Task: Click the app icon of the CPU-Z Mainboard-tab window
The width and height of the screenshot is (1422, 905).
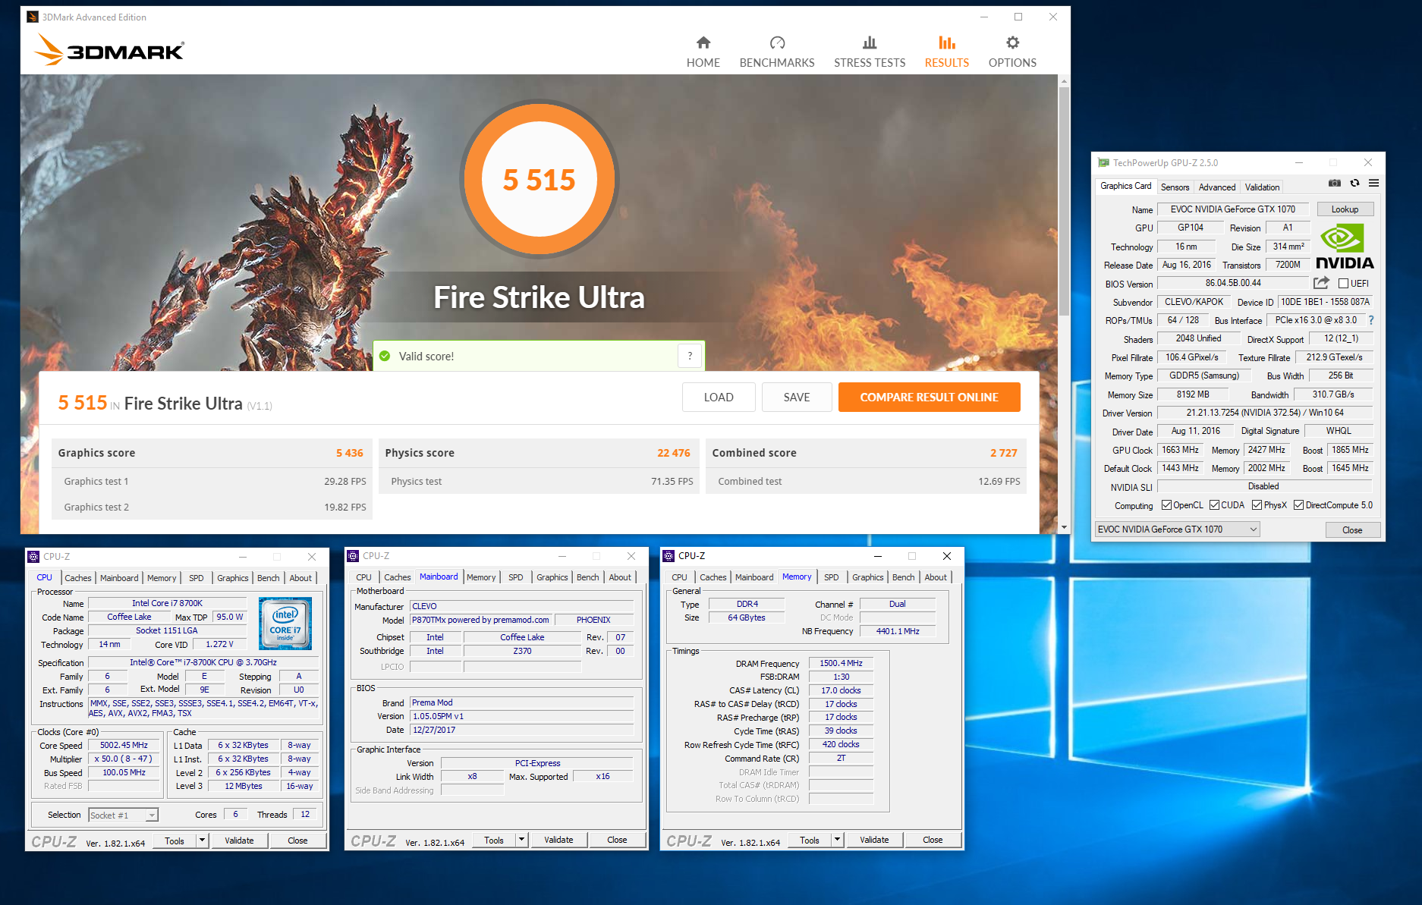Action: [353, 556]
